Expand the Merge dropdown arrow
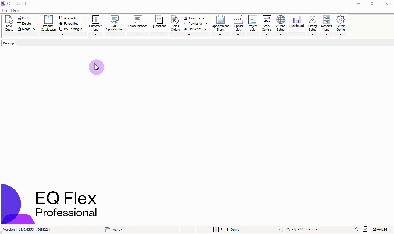Screen dimensions: 394x234 34,29
